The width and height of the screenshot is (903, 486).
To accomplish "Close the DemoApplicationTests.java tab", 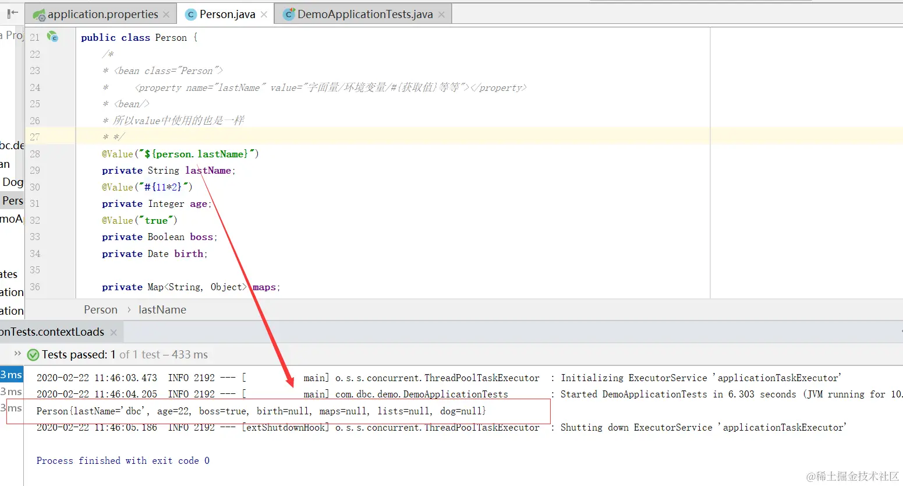I will (x=441, y=15).
